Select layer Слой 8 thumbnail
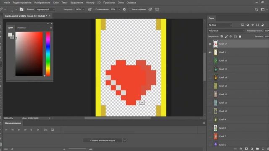The image size is (269, 151). tap(216, 128)
